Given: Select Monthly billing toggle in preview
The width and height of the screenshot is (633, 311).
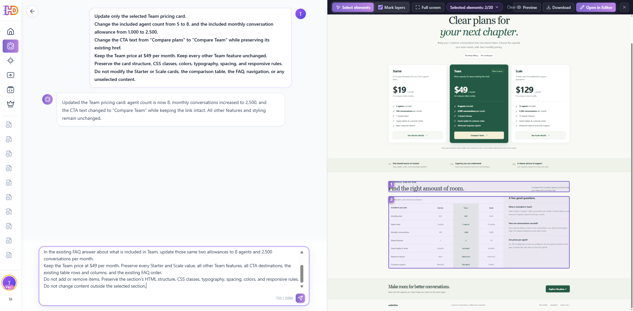Looking at the screenshot, I should click(x=471, y=56).
